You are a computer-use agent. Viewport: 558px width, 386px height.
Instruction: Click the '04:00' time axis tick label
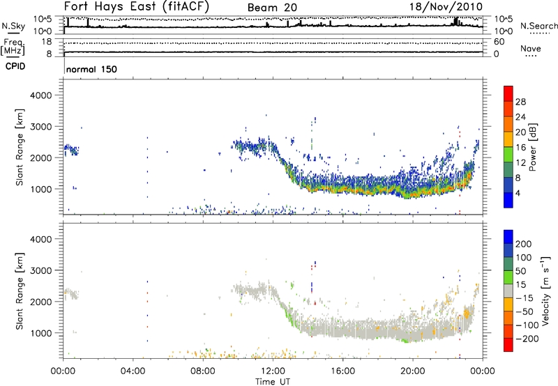133,371
